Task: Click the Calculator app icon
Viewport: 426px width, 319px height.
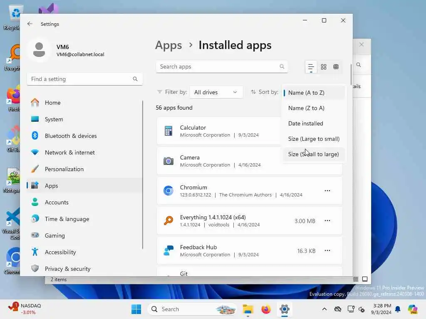Action: tap(168, 131)
